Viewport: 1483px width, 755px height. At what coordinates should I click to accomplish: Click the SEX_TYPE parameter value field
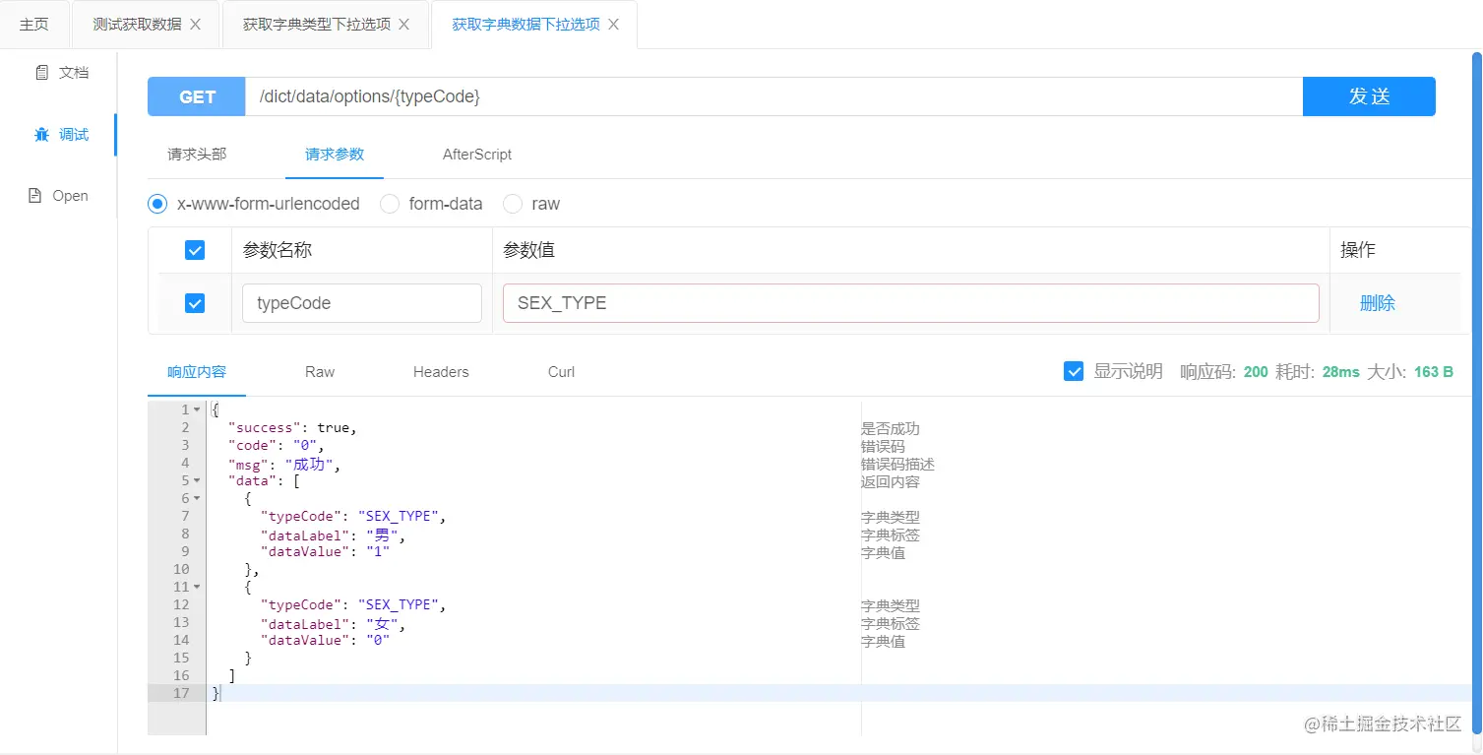point(911,303)
